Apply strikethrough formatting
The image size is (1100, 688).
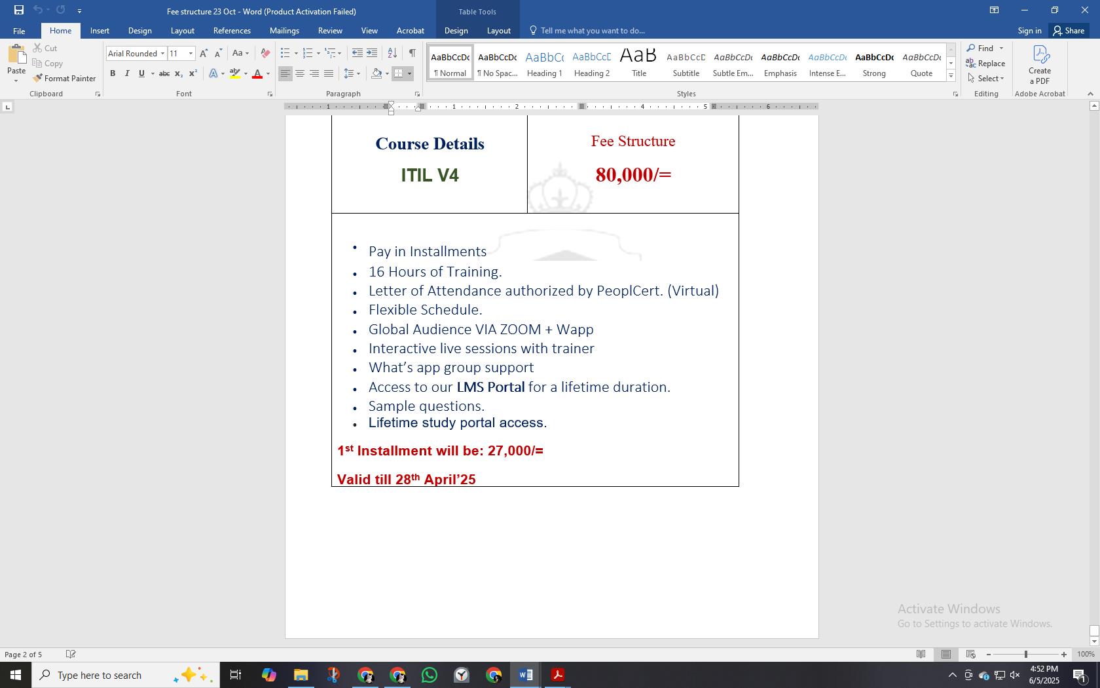pos(164,73)
